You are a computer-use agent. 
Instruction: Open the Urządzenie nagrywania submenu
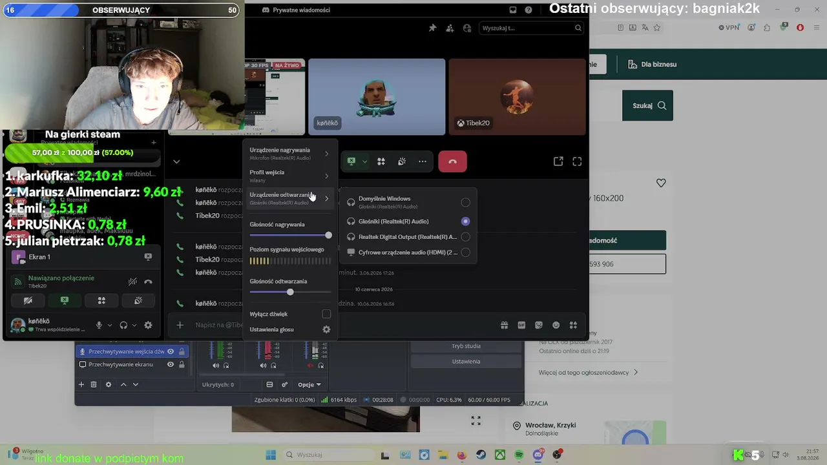(x=290, y=154)
